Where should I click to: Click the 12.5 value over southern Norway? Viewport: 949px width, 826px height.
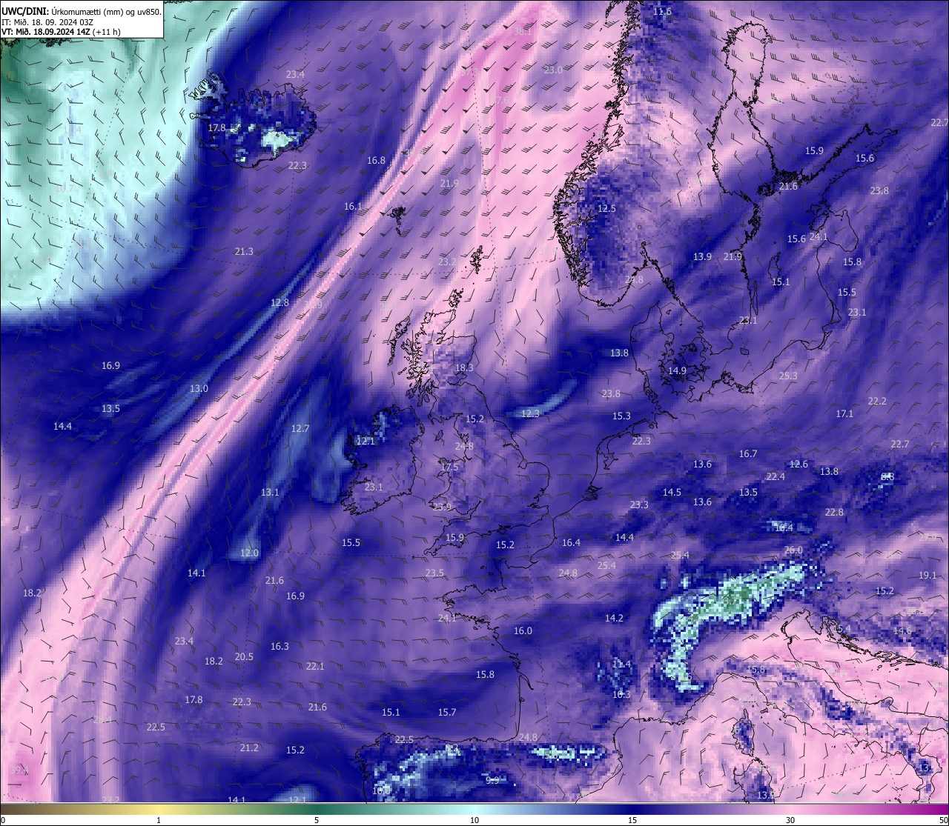(x=606, y=209)
